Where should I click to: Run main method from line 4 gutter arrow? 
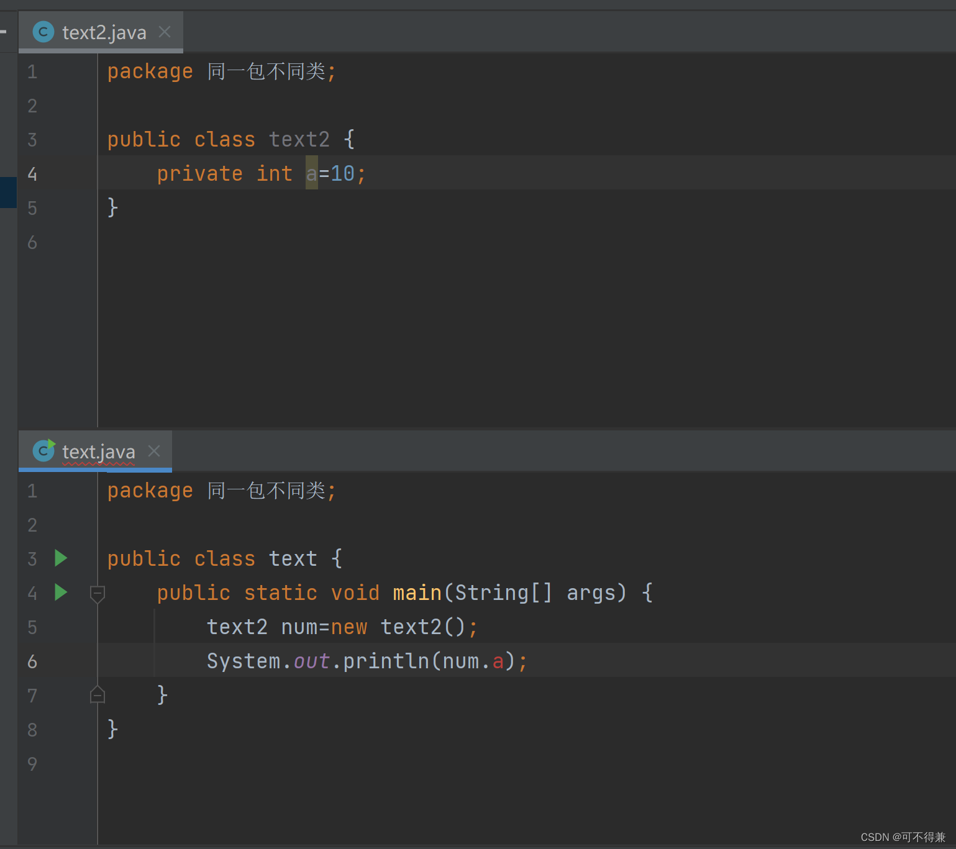61,592
